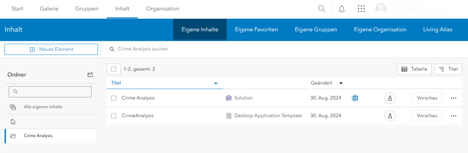Open the notifications bell
The image size is (468, 153).
(x=342, y=9)
